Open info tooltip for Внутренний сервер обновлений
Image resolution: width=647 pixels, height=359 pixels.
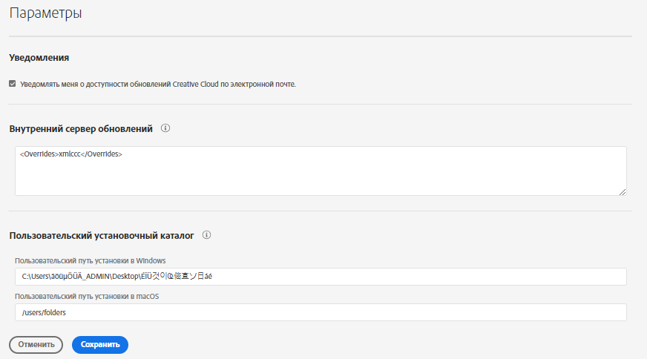coord(165,128)
